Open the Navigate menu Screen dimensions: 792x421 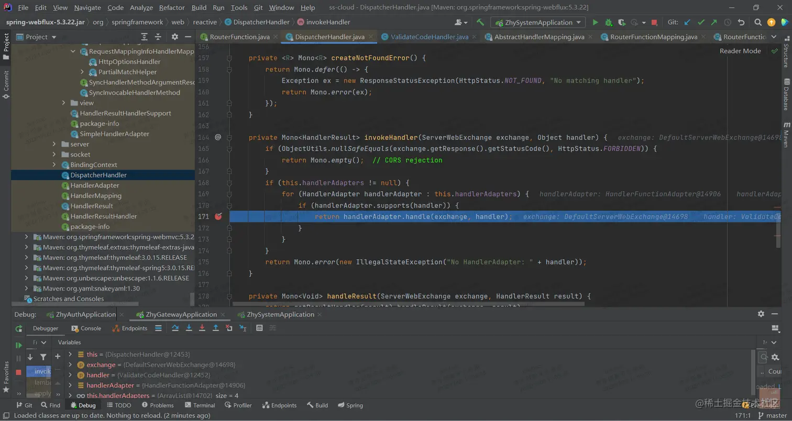pyautogui.click(x=87, y=8)
